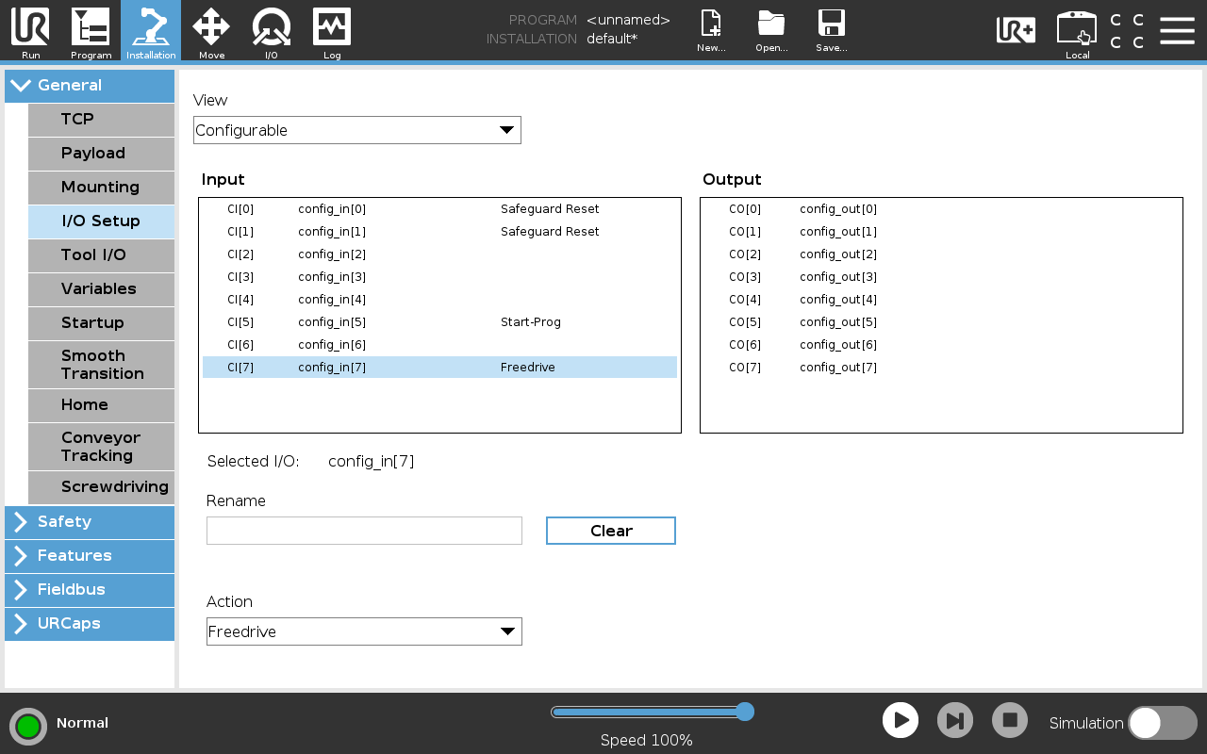Toggle the Simulation switch
Screen dimensions: 1207x754
point(1163,723)
